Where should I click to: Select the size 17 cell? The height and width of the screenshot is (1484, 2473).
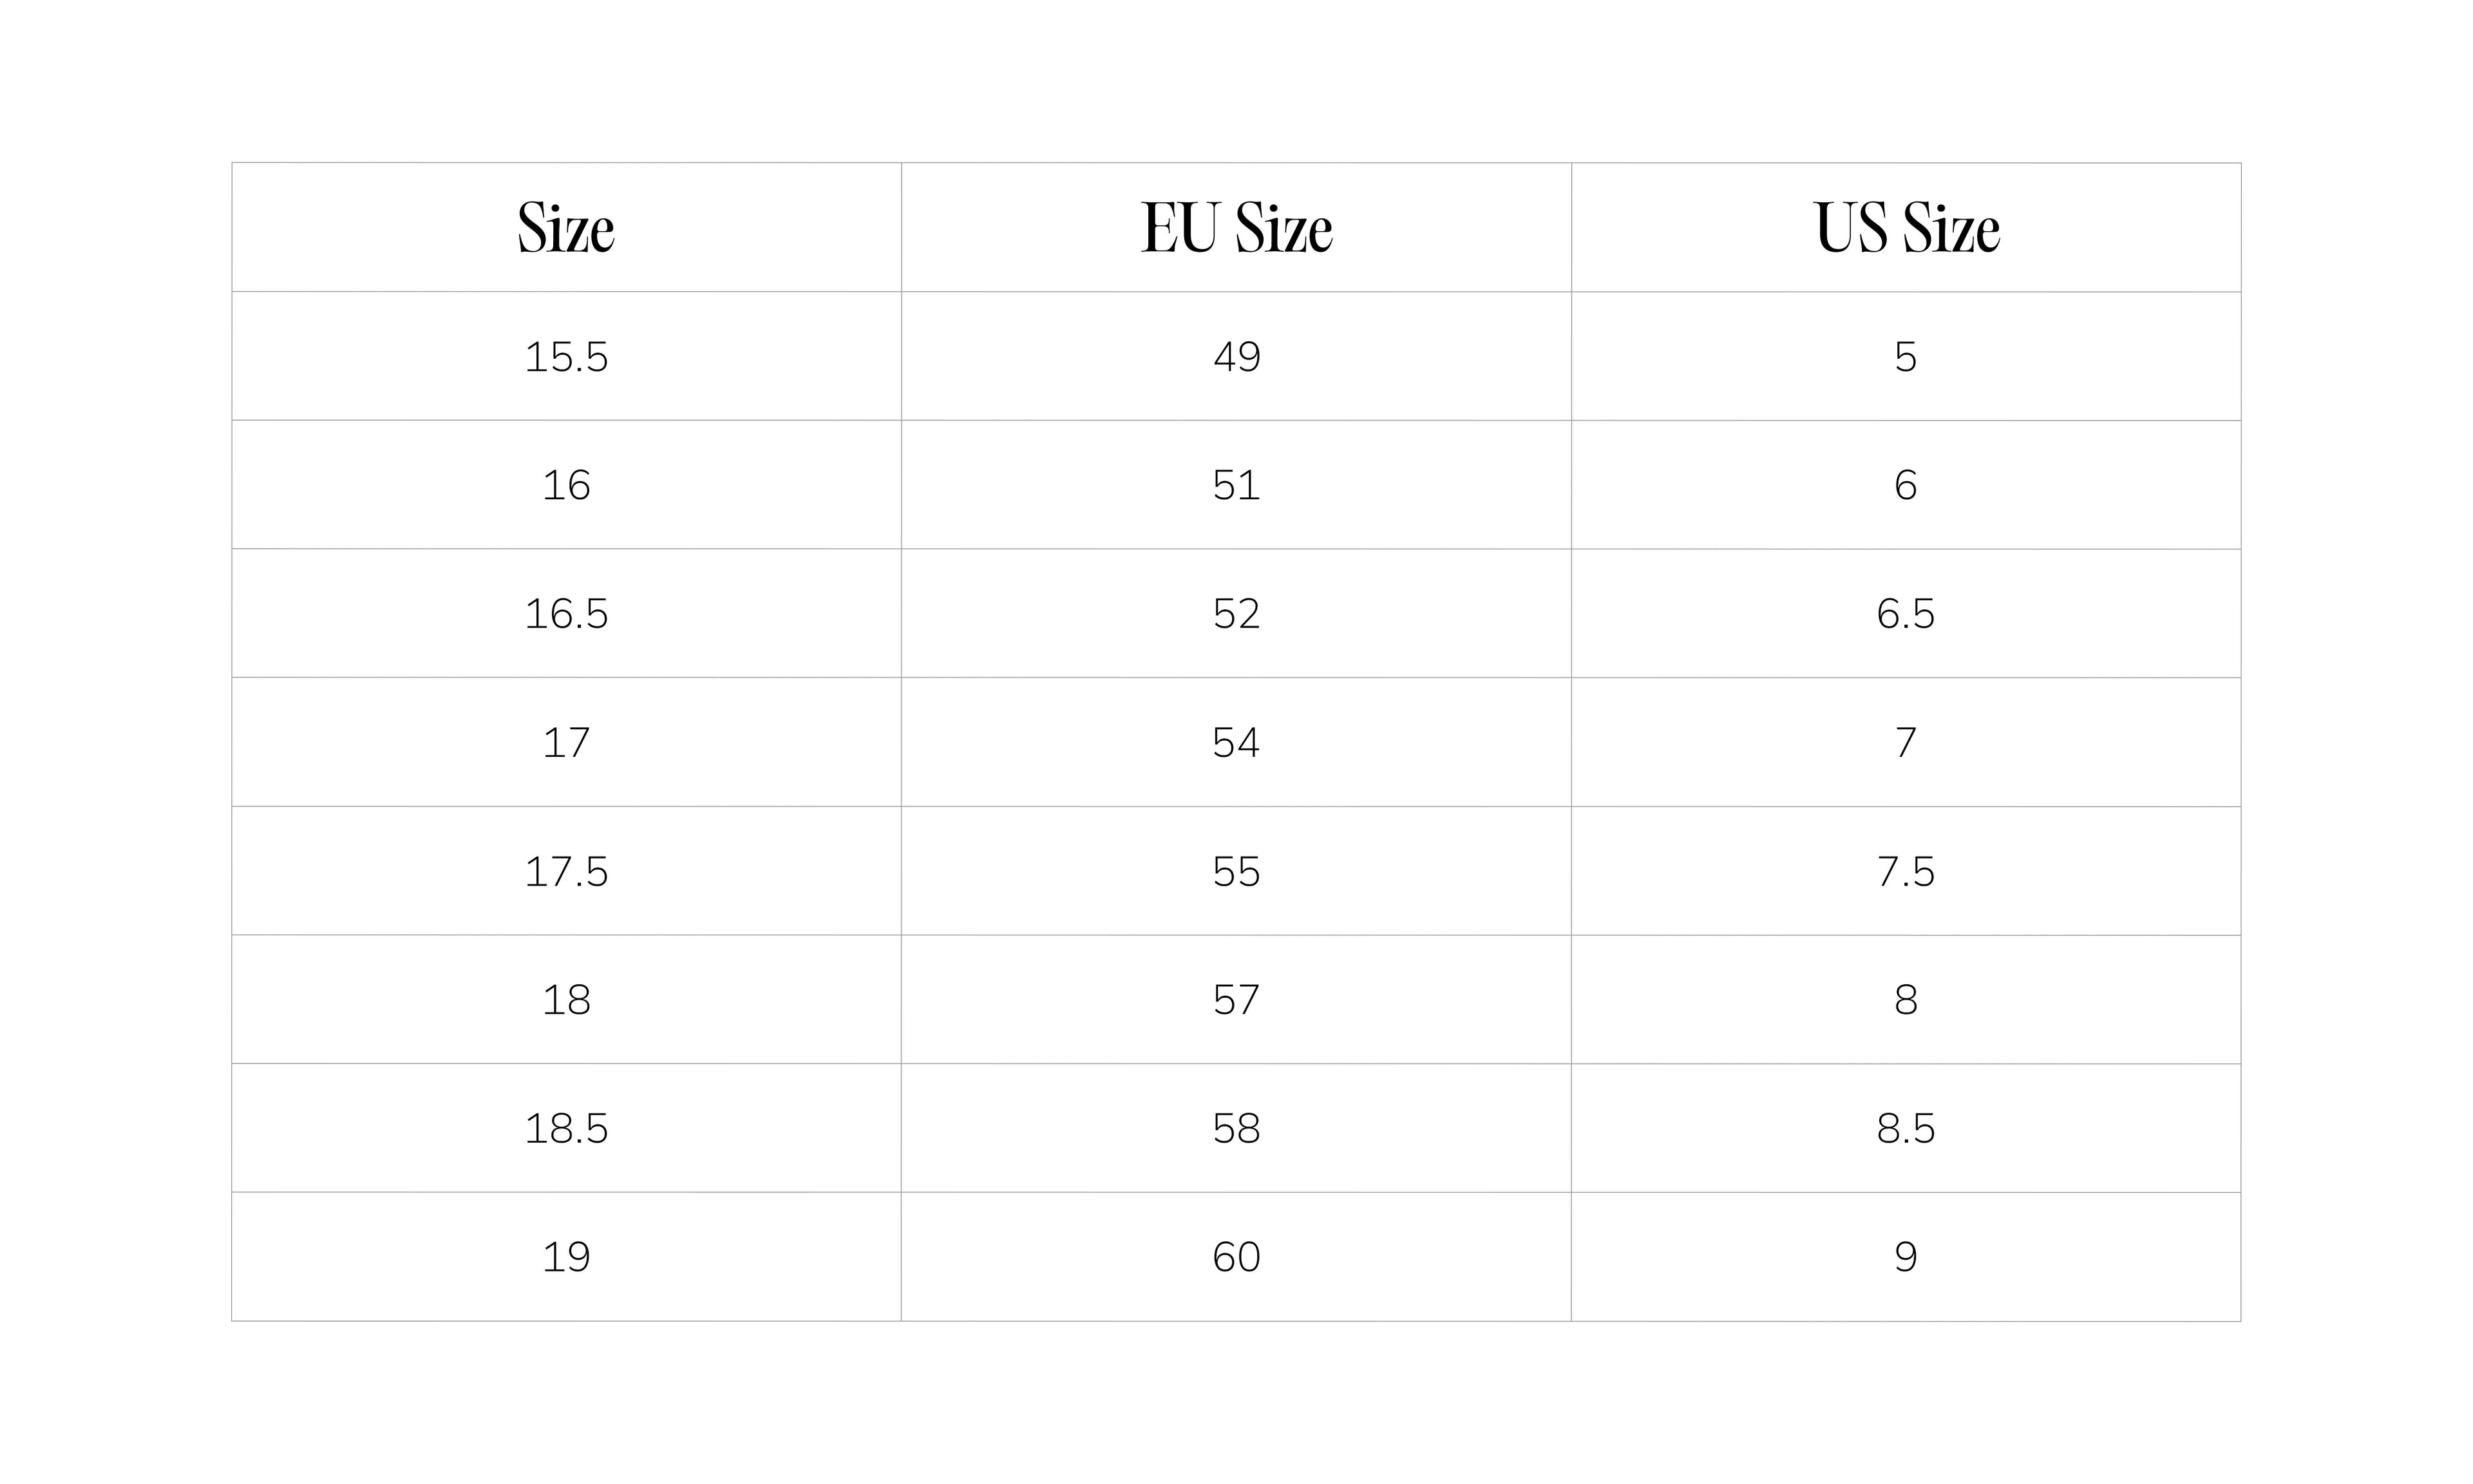[566, 742]
